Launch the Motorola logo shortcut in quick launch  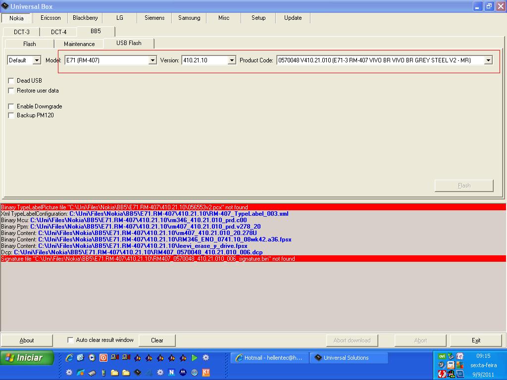coord(183,373)
